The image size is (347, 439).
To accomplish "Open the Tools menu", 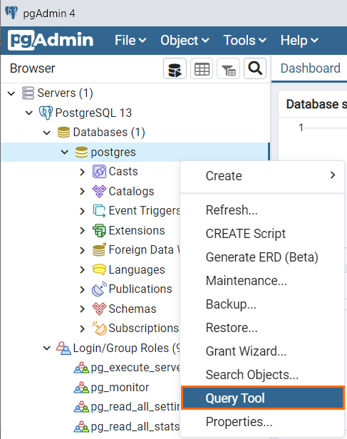I will pyautogui.click(x=244, y=41).
